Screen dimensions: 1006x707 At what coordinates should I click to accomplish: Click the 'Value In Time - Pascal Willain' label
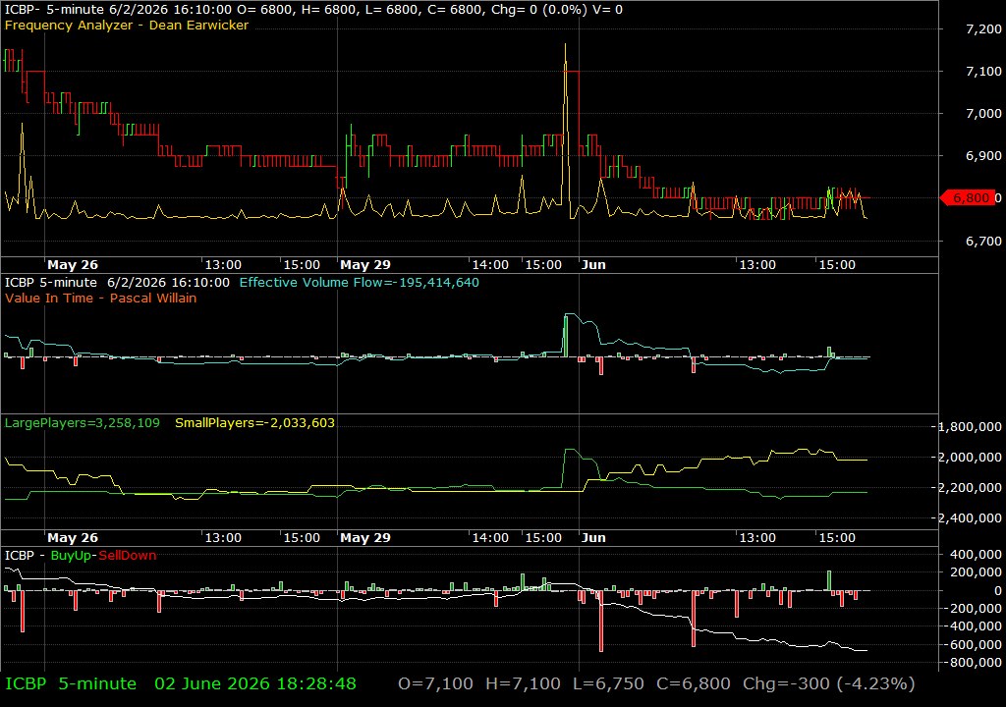click(101, 299)
